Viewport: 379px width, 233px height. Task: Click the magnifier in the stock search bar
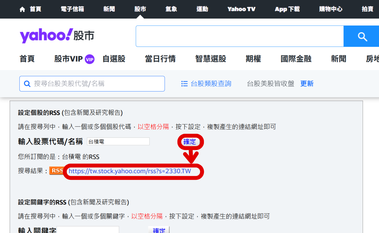[27, 84]
